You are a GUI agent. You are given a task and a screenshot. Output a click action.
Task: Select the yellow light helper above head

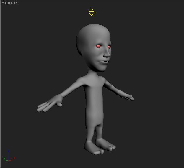click(x=92, y=12)
